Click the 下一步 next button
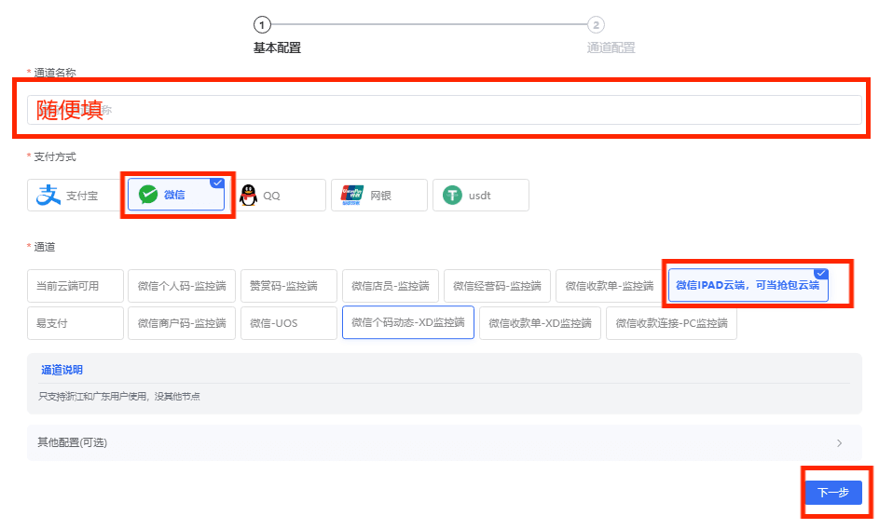The image size is (879, 529). coord(832,493)
